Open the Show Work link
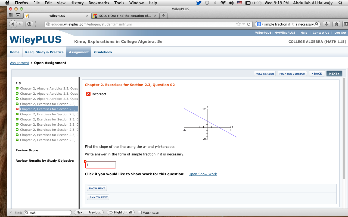Image resolution: width=348 pixels, height=217 pixels. (203, 174)
